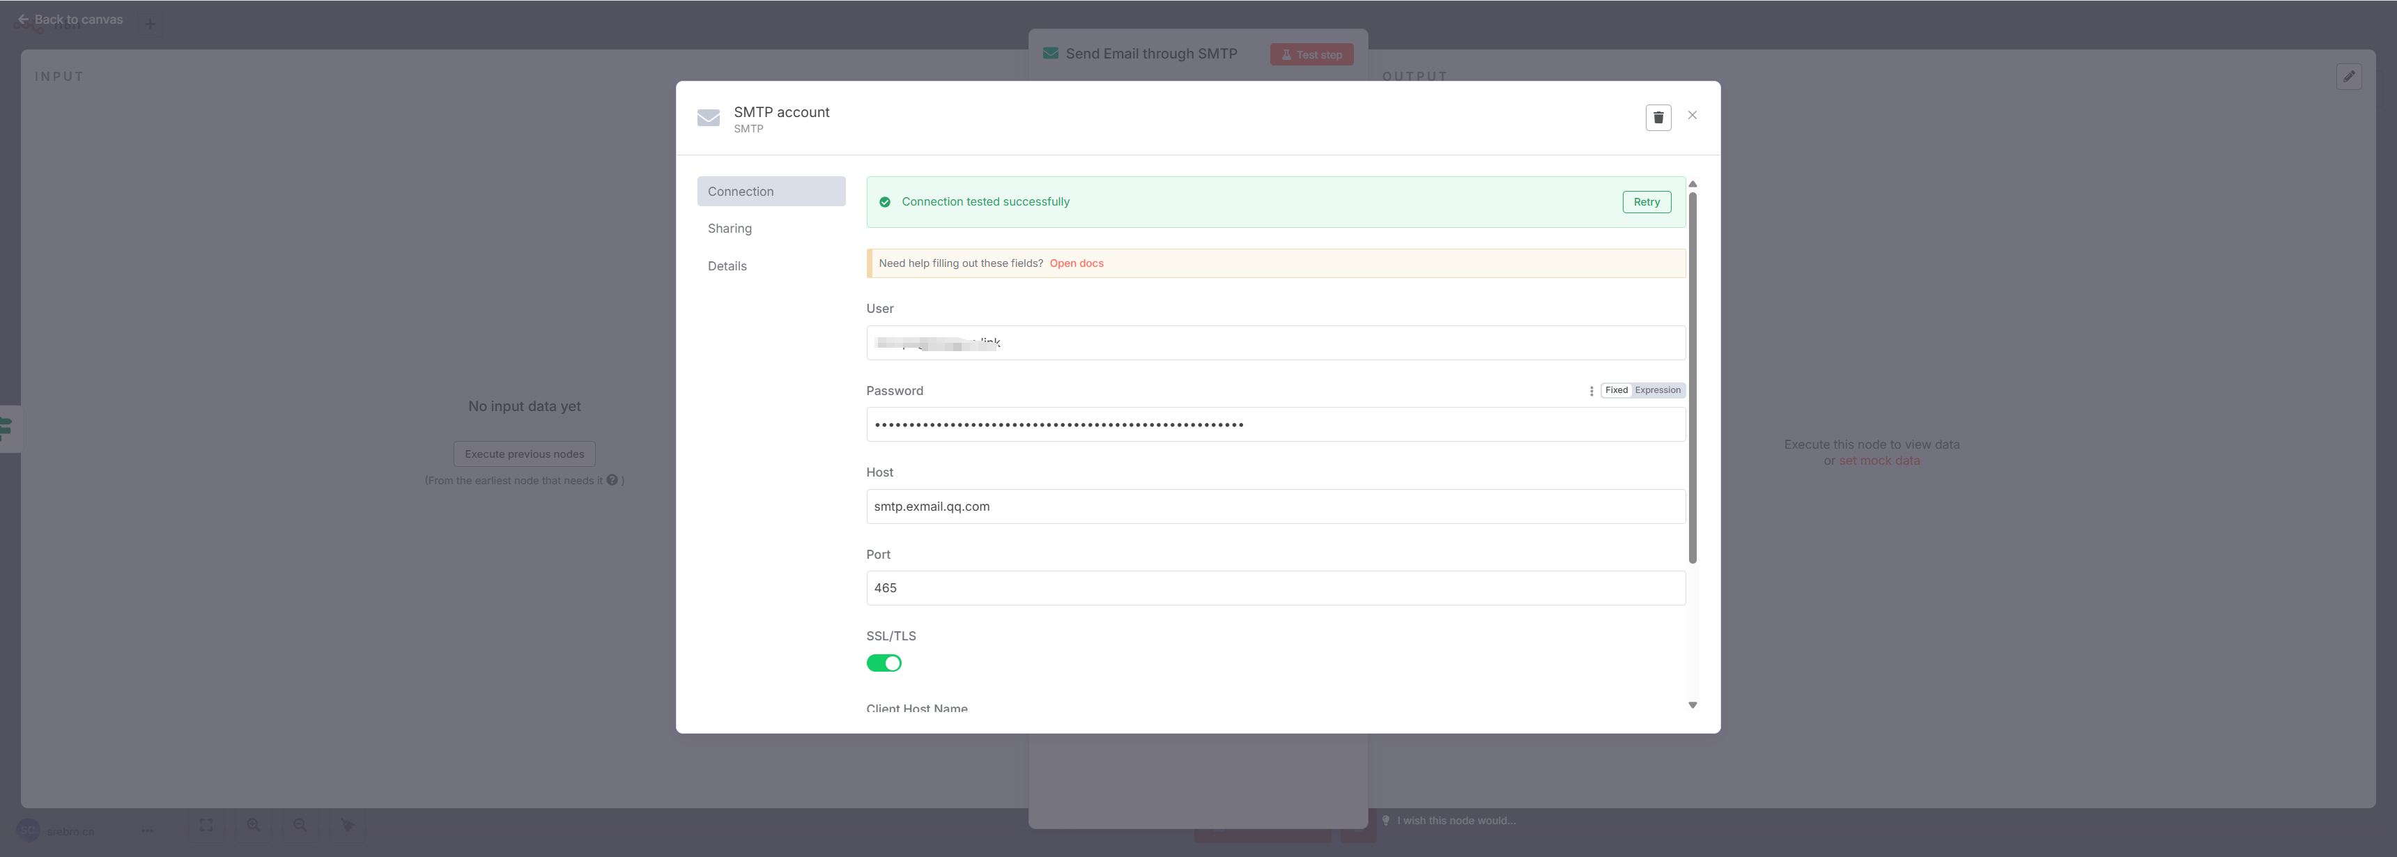
Task: Open the Details tab
Action: pos(727,266)
